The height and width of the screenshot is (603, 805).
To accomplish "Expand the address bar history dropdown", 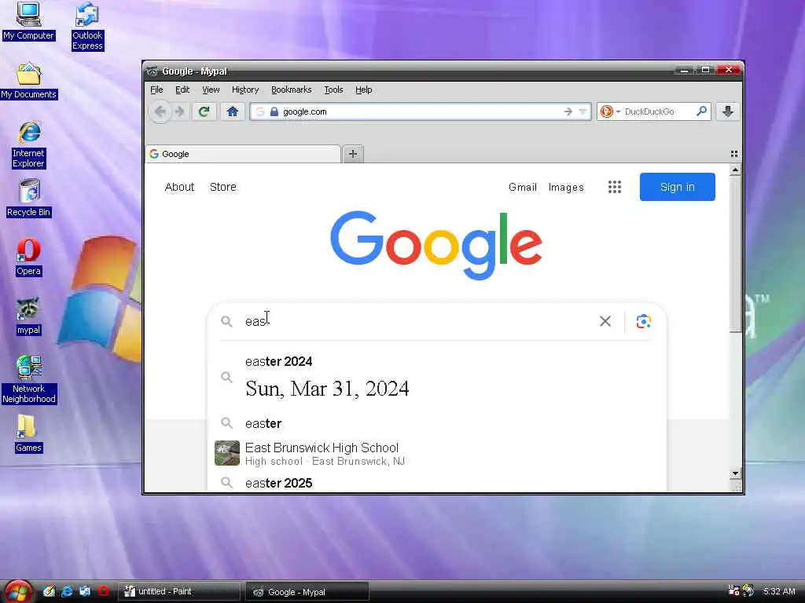I will 583,111.
